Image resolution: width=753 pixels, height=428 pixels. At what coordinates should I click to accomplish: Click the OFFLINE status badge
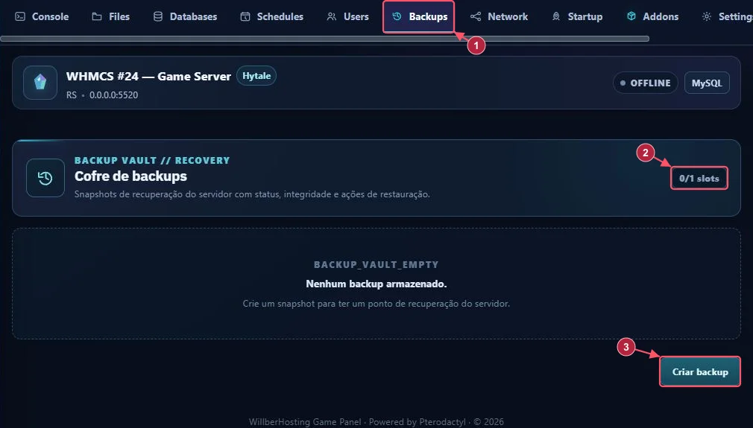pyautogui.click(x=645, y=83)
